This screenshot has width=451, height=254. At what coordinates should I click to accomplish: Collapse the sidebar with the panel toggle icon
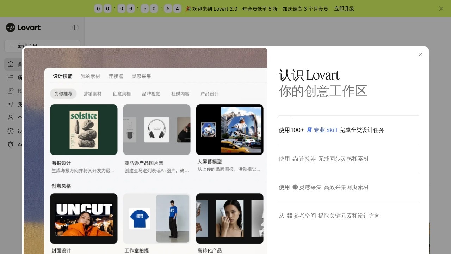(x=75, y=28)
